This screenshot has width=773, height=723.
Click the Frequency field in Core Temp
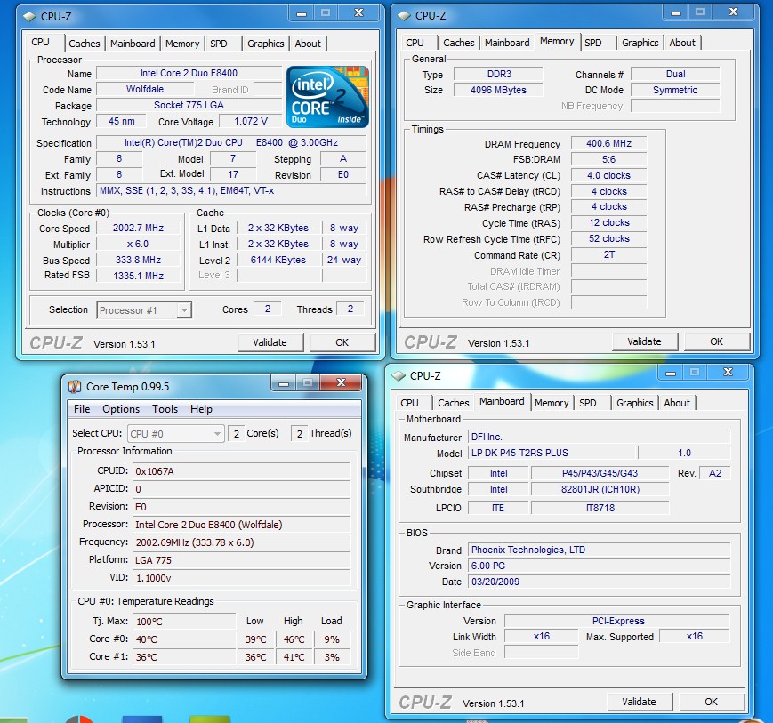point(242,542)
